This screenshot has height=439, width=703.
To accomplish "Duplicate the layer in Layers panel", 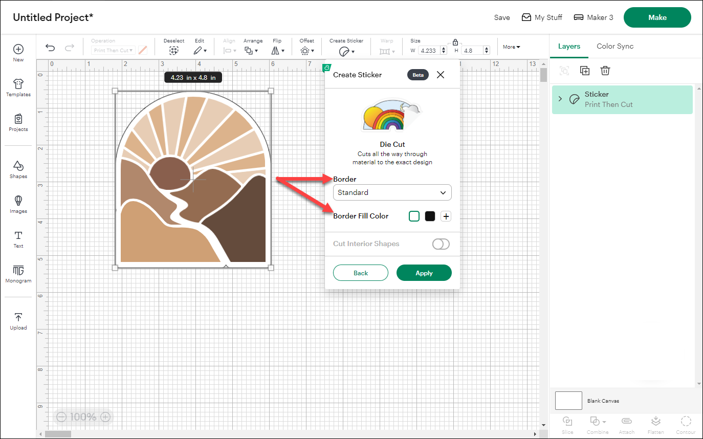I will (x=585, y=71).
